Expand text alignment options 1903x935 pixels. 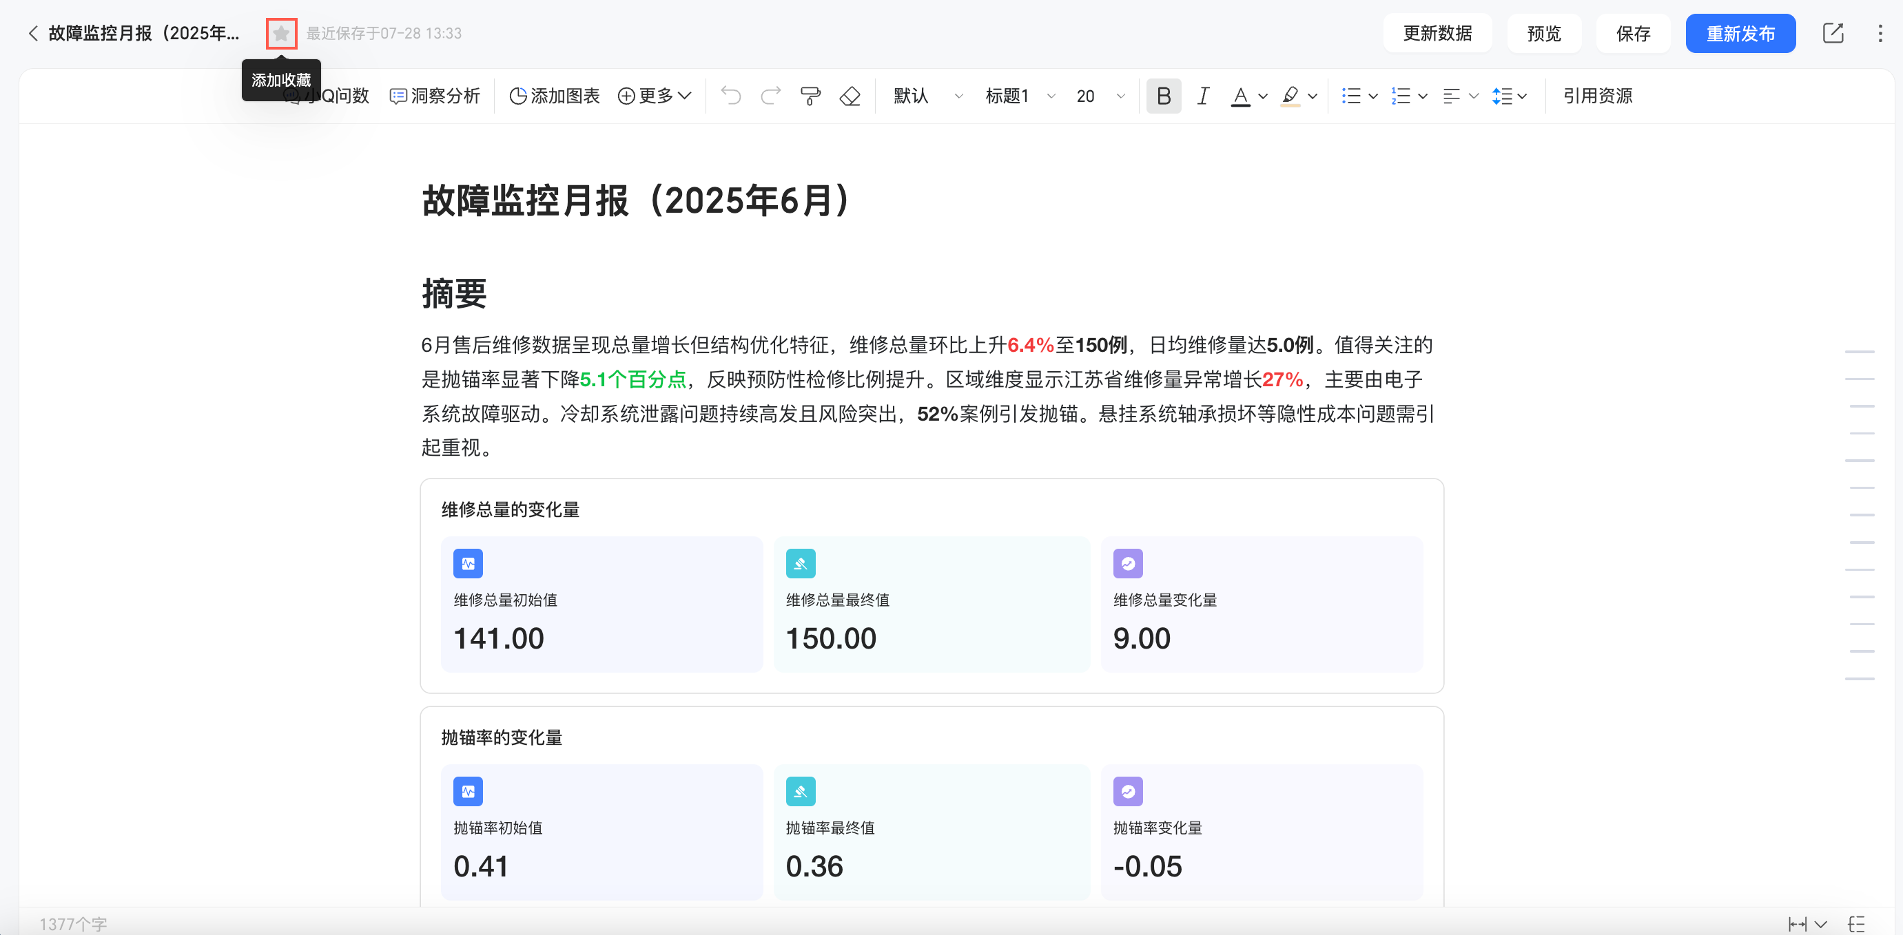click(x=1474, y=96)
